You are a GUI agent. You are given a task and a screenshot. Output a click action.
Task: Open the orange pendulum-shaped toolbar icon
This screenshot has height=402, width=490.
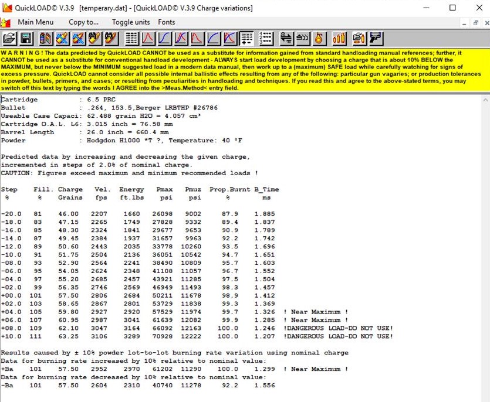tap(319, 39)
